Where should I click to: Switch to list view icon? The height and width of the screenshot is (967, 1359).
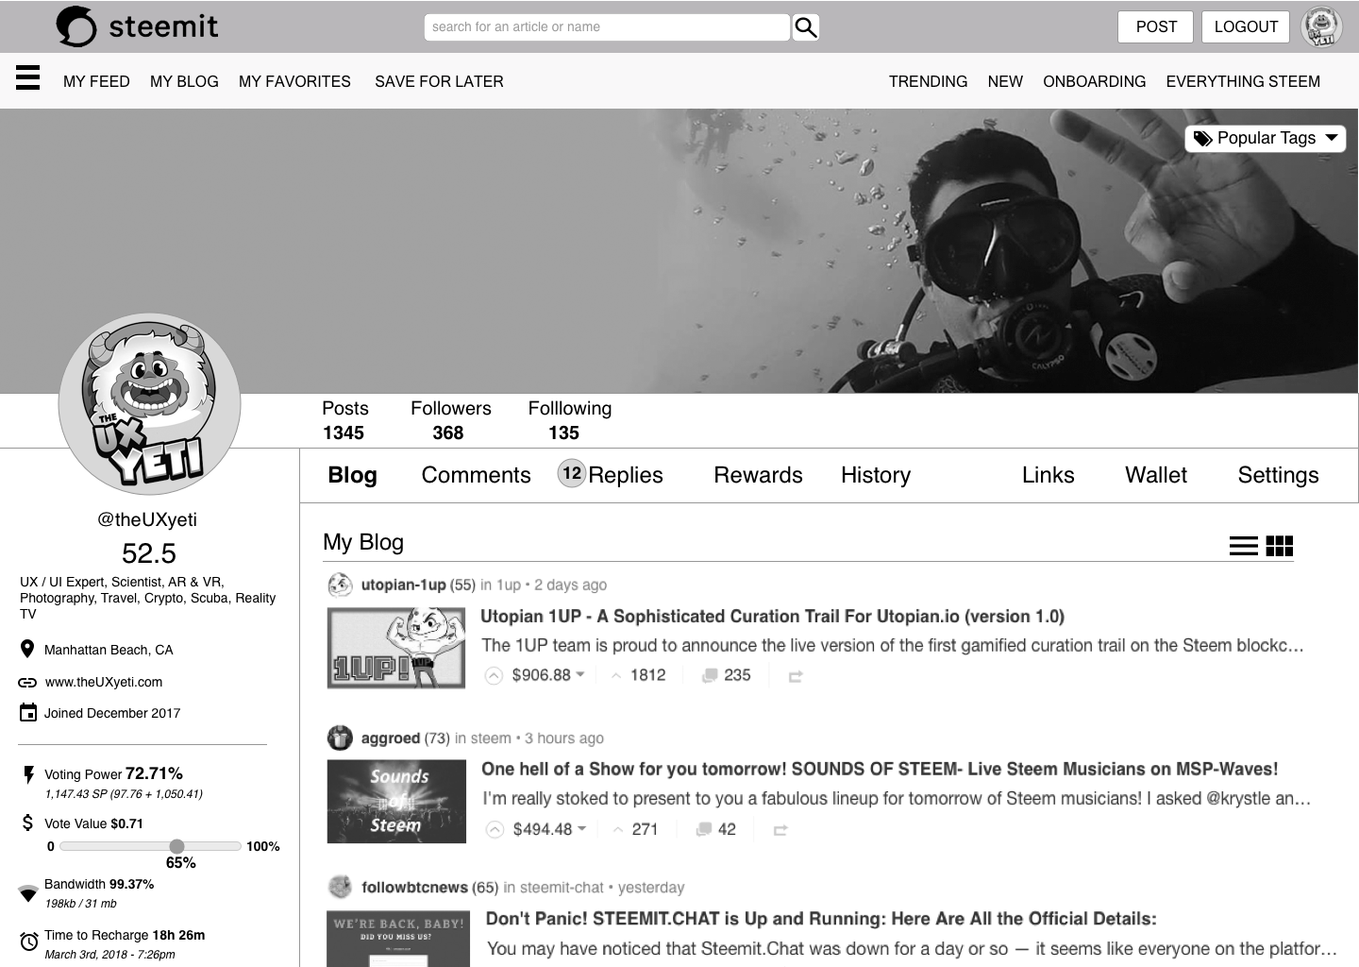1244,546
